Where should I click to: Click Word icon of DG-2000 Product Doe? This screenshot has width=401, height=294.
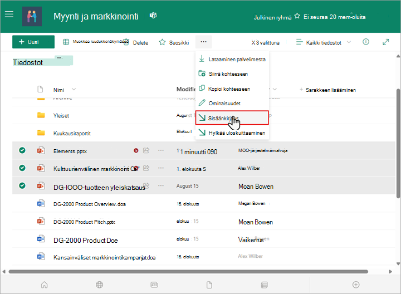41,239
